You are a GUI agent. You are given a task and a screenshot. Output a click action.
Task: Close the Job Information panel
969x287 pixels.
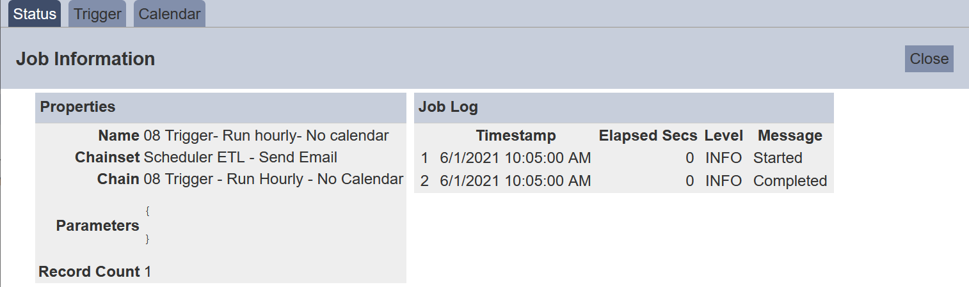929,59
